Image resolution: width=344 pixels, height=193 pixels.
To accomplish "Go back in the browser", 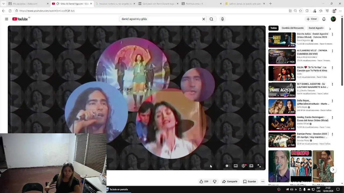I will pyautogui.click(x=3, y=11).
